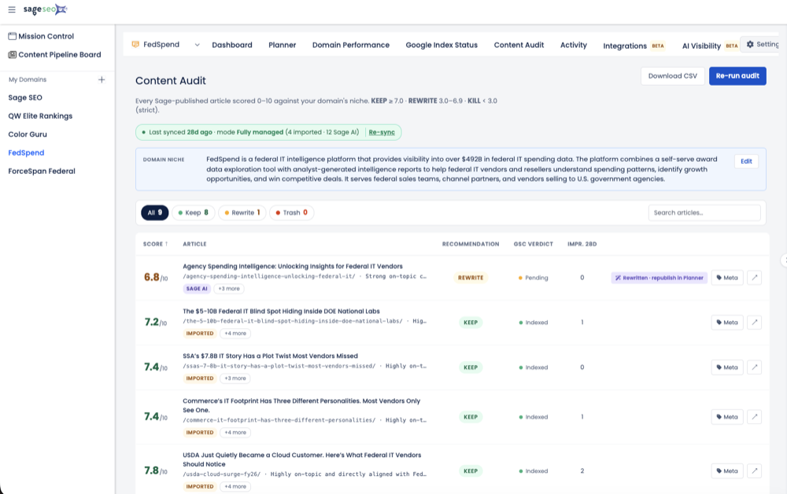Image resolution: width=787 pixels, height=494 pixels.
Task: Select Sage SEO domain
Action: [x=25, y=98]
